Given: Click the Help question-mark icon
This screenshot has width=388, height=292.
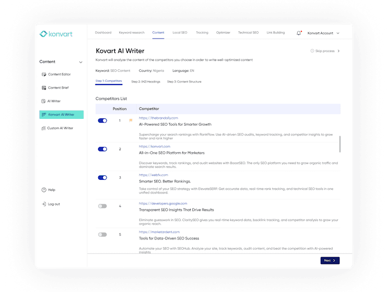Looking at the screenshot, I should (x=44, y=190).
